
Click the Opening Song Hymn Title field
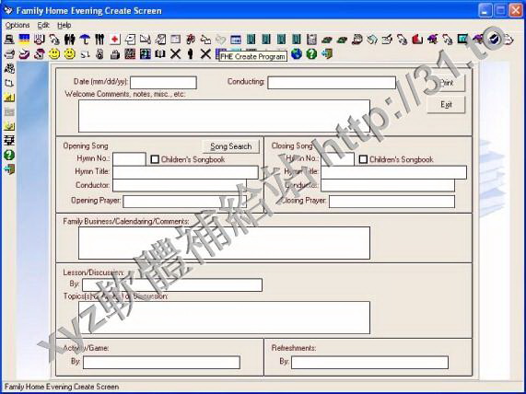(185, 172)
